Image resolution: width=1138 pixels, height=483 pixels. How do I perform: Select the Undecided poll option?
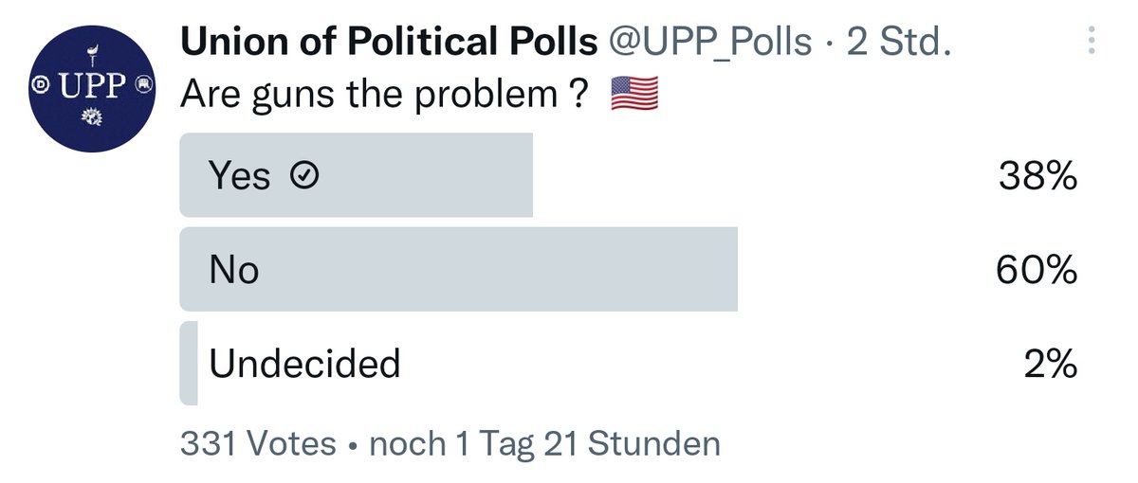(x=630, y=363)
